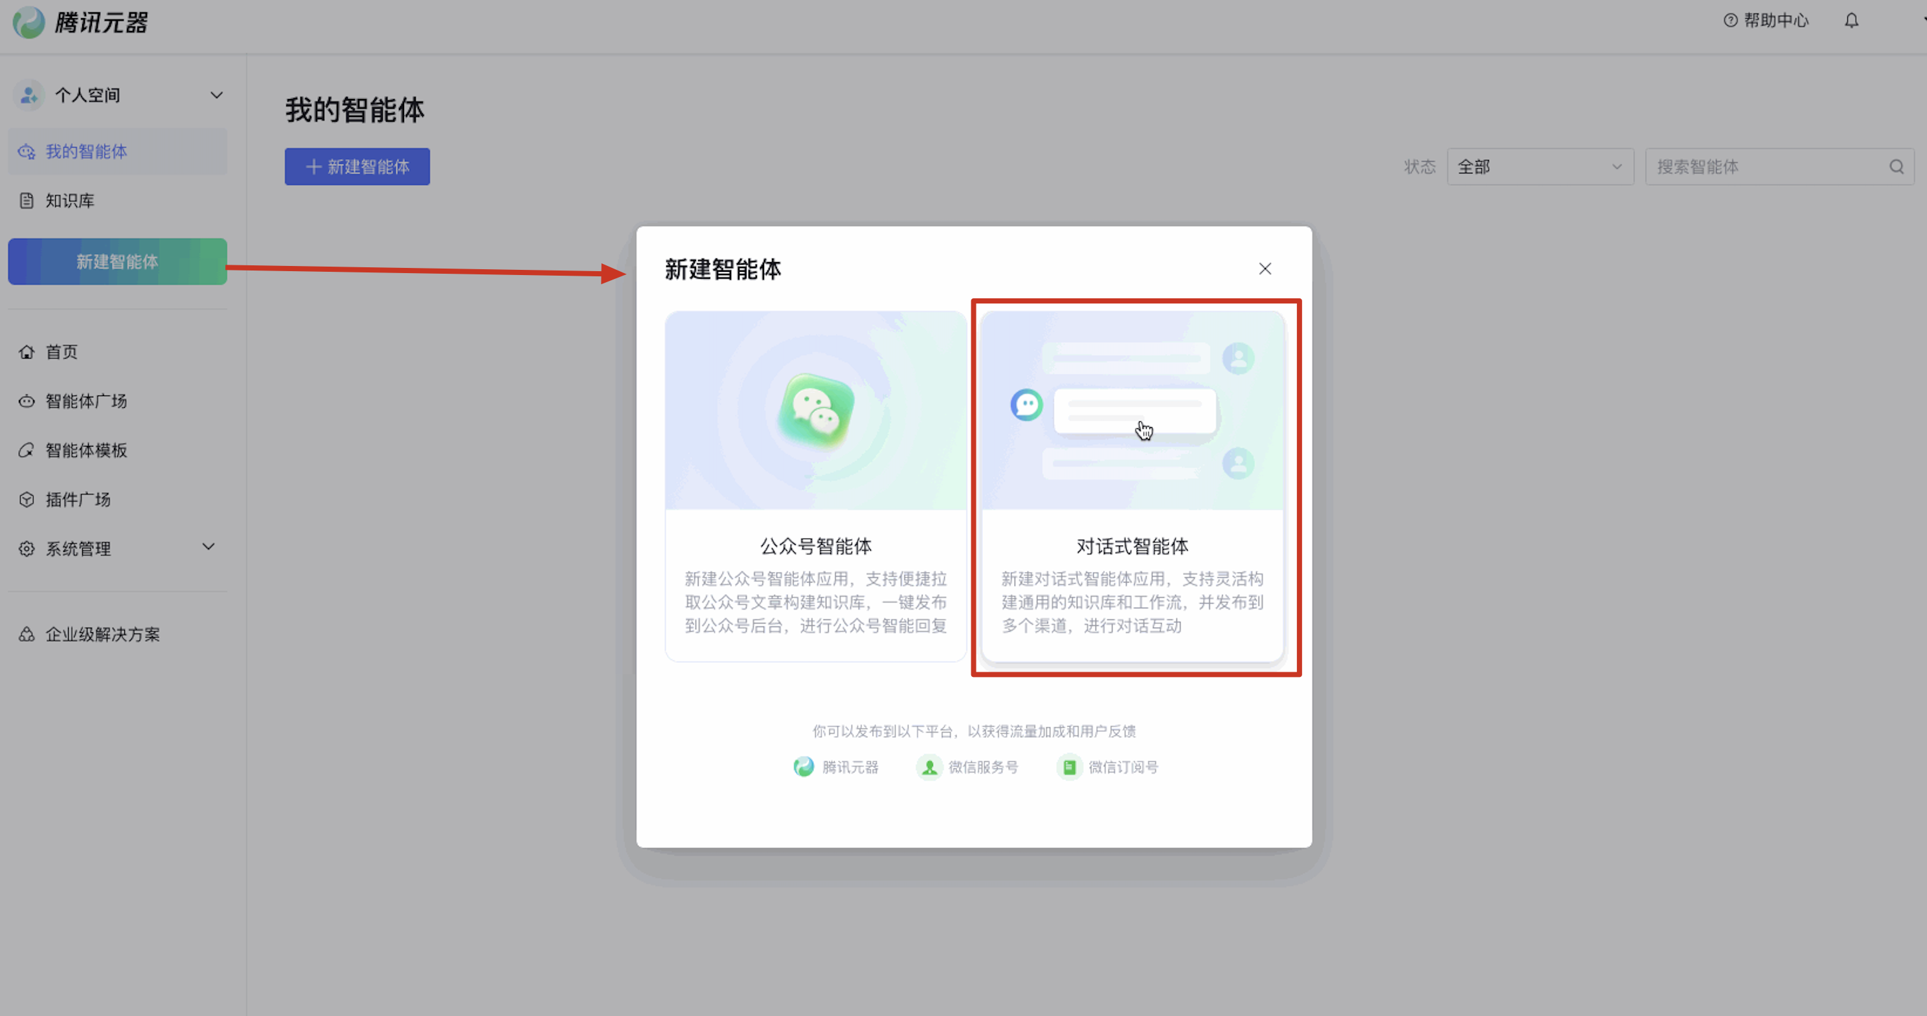Open 企业级解决方案 in the sidebar
Image resolution: width=1927 pixels, height=1016 pixels.
click(x=102, y=634)
